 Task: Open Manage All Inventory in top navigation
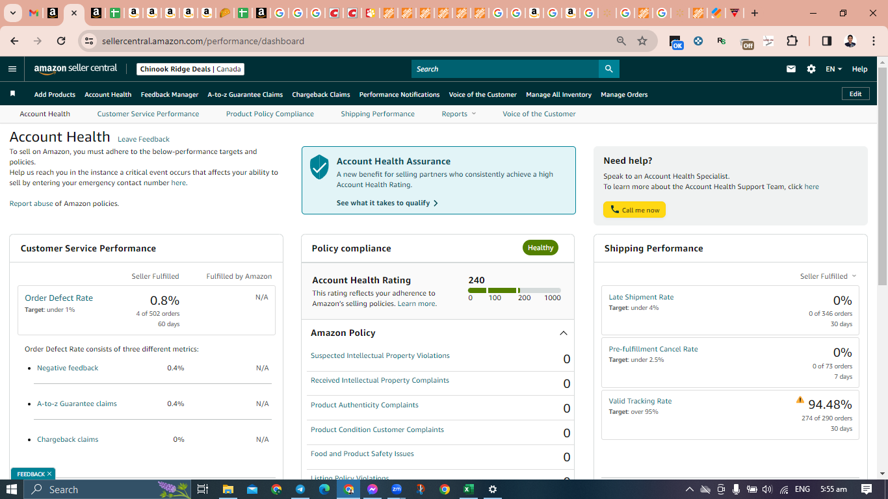[558, 94]
